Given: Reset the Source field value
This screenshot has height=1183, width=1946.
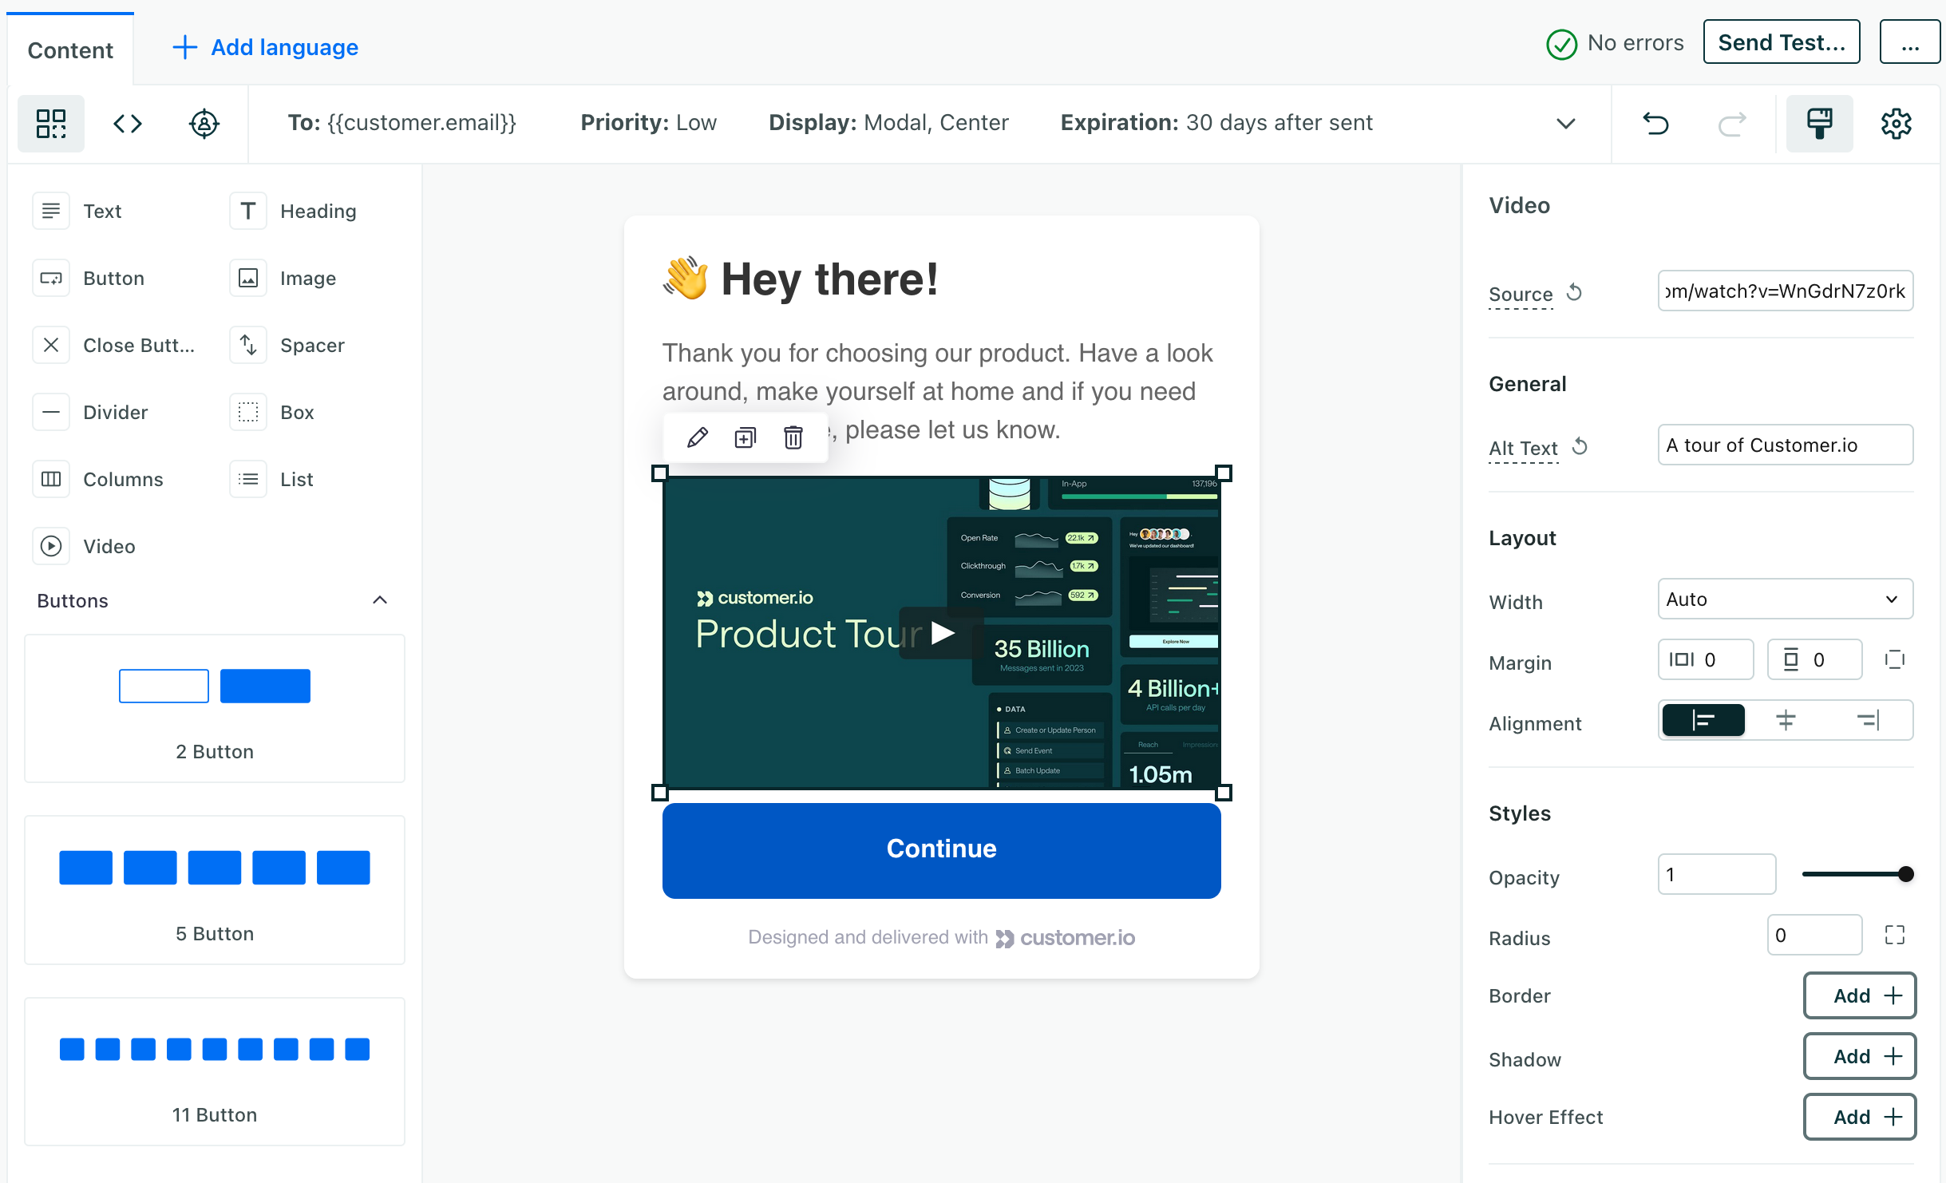Looking at the screenshot, I should pos(1574,292).
